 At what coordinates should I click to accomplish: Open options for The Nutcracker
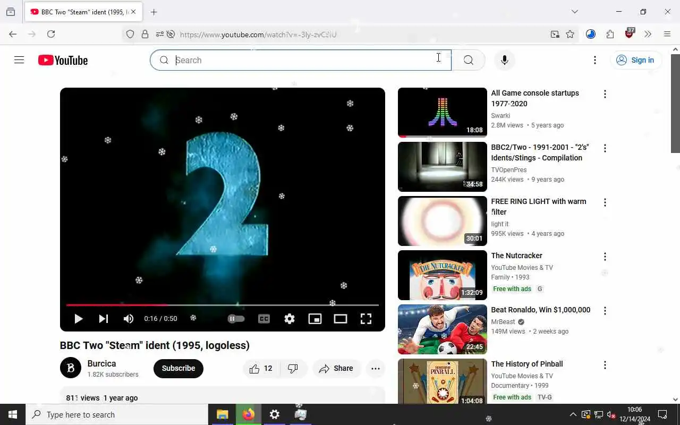click(605, 257)
